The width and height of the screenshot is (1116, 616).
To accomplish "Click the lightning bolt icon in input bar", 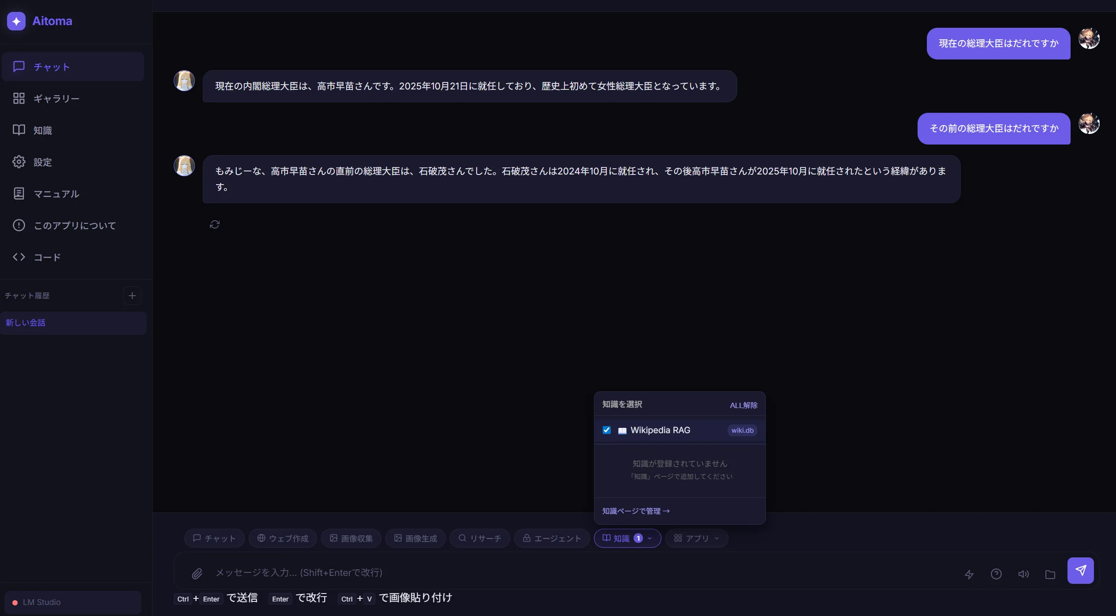I will pos(969,574).
